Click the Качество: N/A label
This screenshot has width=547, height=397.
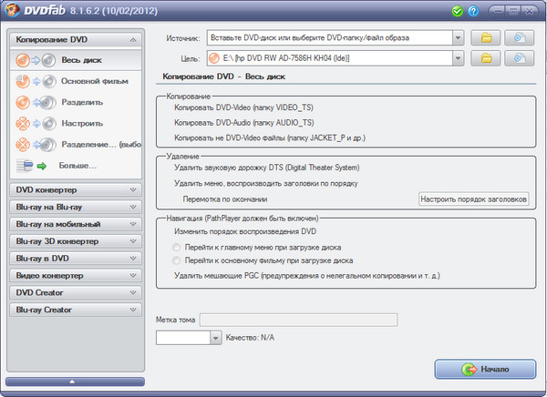tap(250, 338)
